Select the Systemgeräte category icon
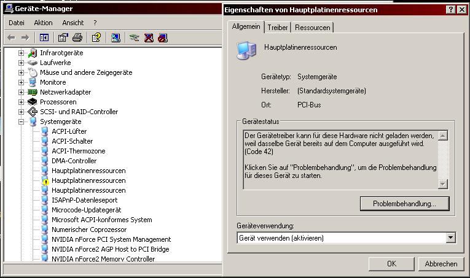This screenshot has height=278, width=470. pos(33,122)
